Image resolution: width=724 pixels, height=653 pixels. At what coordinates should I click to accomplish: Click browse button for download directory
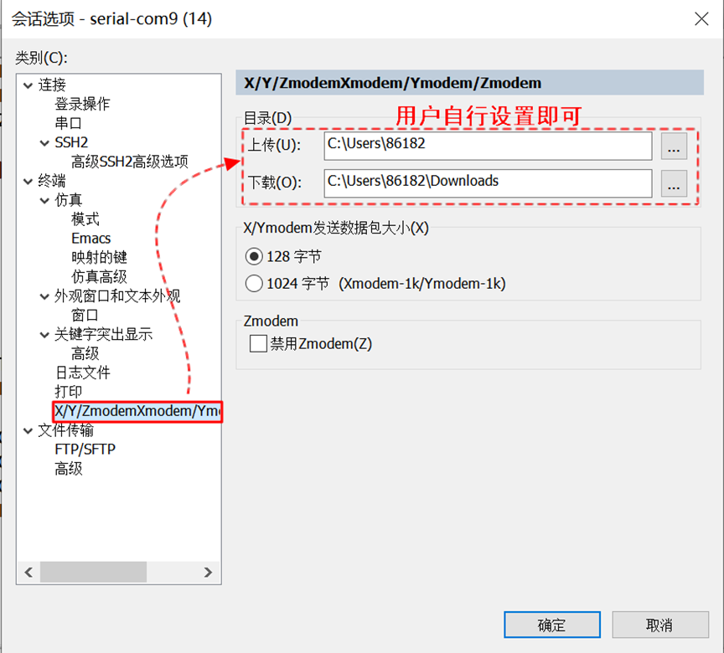(674, 183)
